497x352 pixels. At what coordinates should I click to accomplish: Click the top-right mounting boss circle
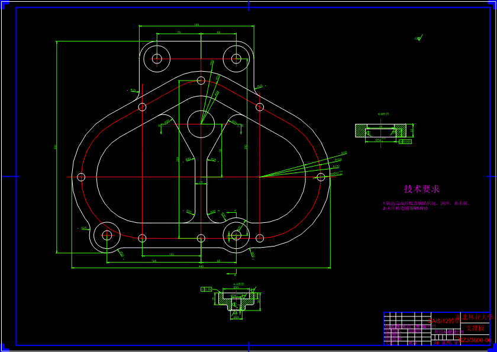click(236, 59)
